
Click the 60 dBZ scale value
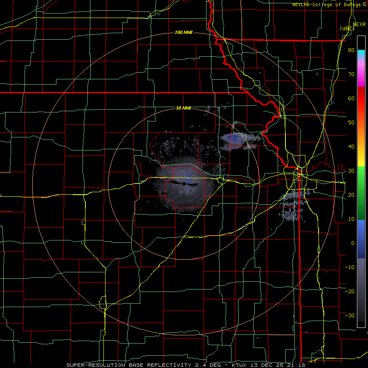coord(351,98)
